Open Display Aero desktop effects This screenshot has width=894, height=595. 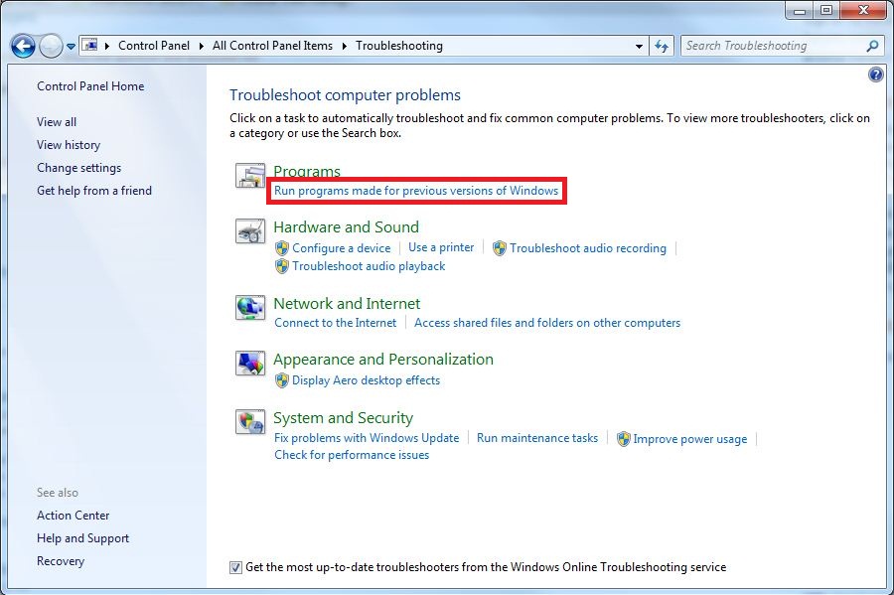tap(366, 380)
